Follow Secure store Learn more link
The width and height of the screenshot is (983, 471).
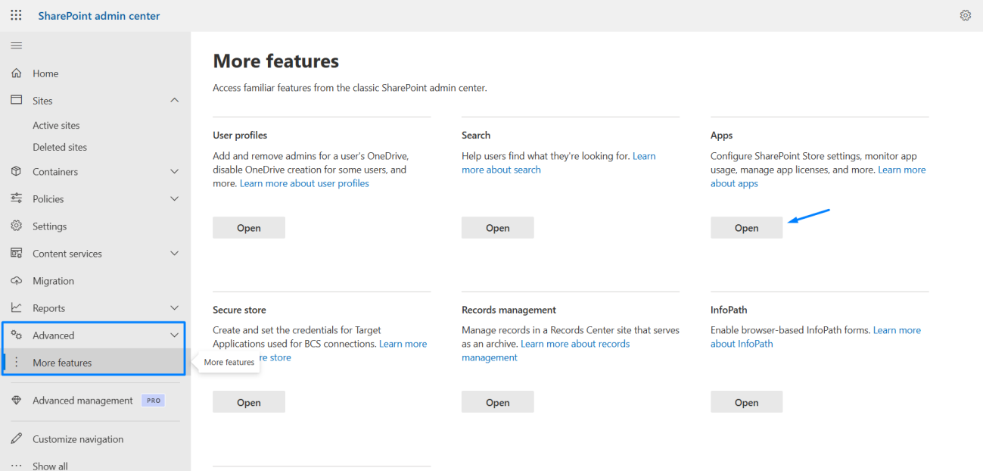[x=403, y=344]
